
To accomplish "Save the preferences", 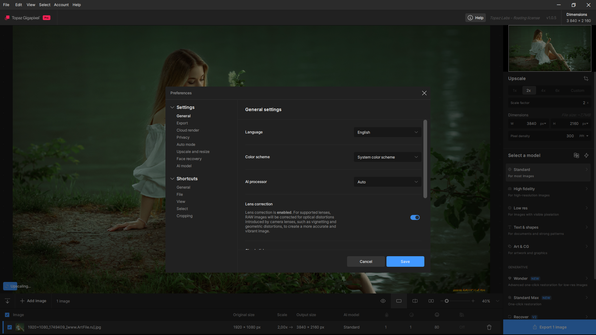I will pyautogui.click(x=405, y=261).
